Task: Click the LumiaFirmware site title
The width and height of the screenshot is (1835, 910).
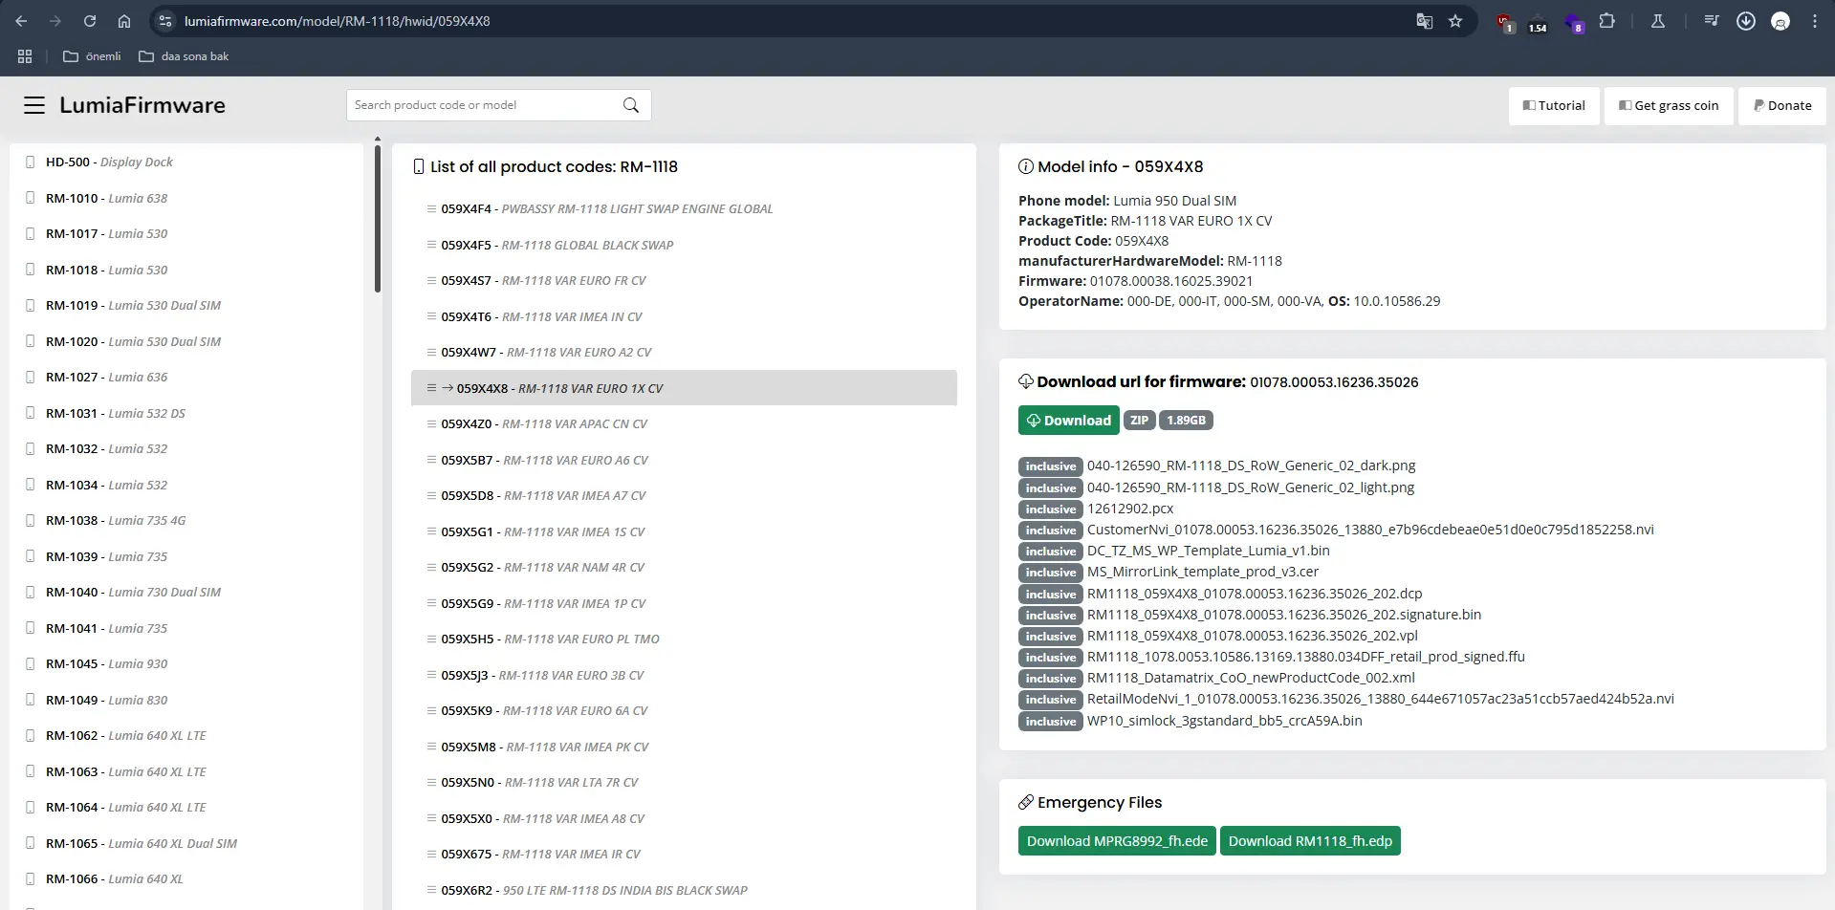Action: tap(142, 105)
